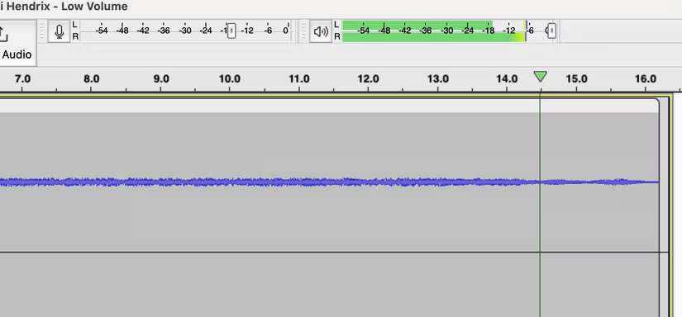This screenshot has width=682, height=317.
Task: Click the recording level slider handle
Action: tap(231, 31)
